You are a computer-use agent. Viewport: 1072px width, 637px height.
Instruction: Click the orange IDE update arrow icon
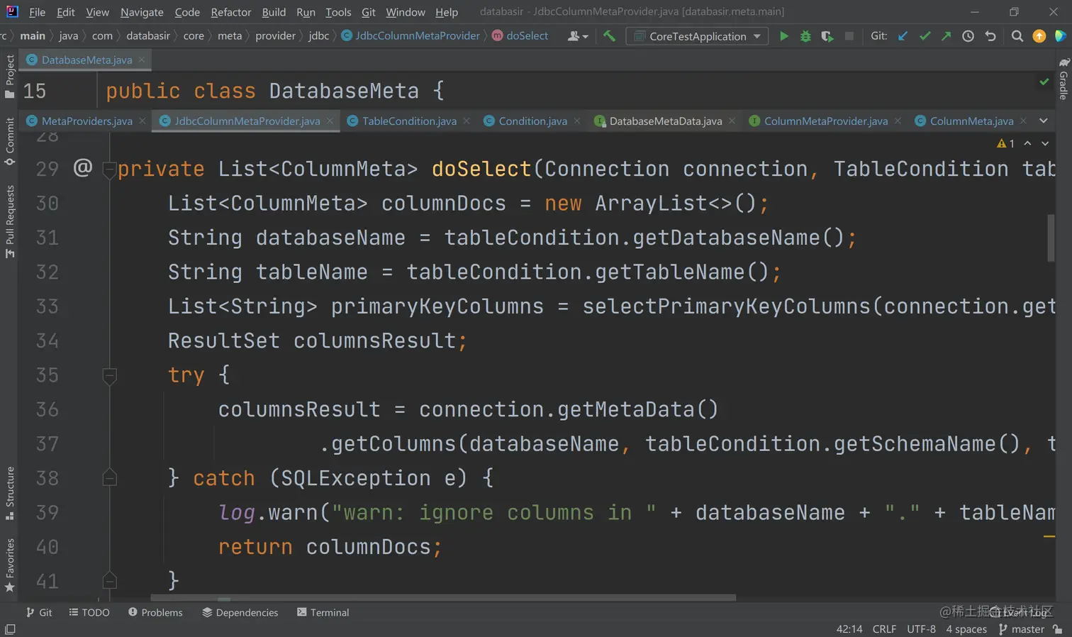[x=1039, y=35]
